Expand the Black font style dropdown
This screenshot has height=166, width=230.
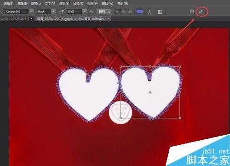53,11
